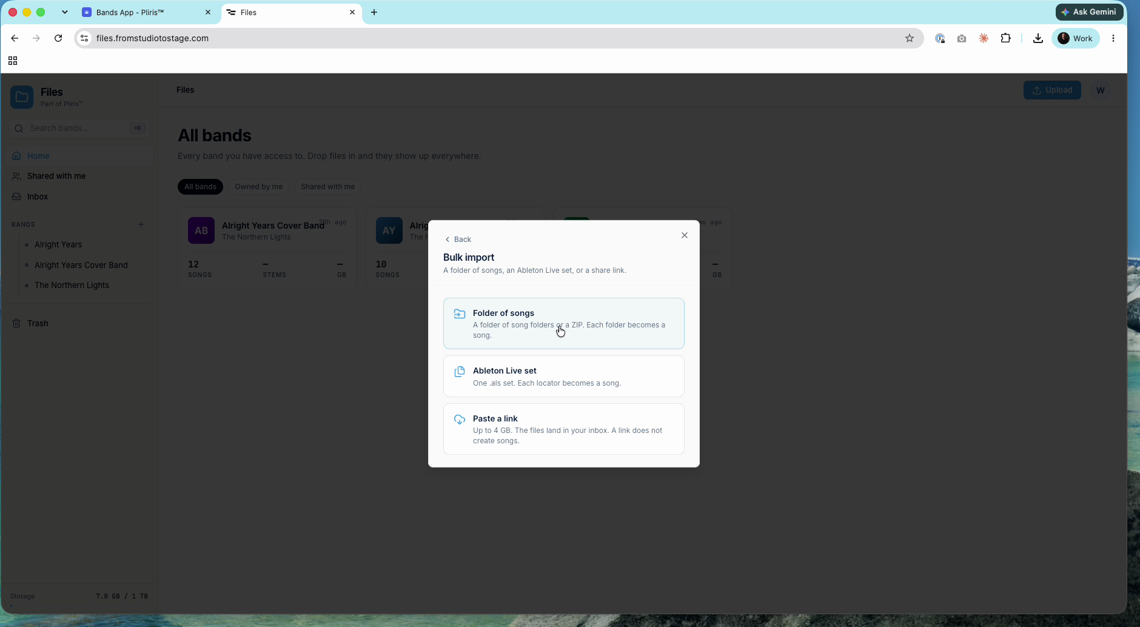Add a new band with the plus icon

pos(141,224)
